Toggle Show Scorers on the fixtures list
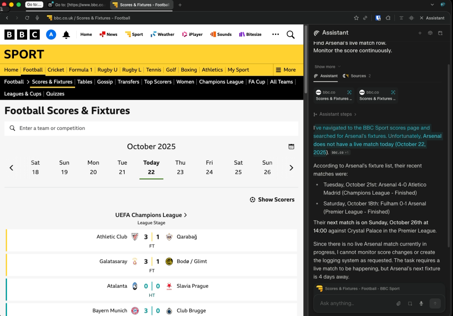The height and width of the screenshot is (316, 453). point(272,200)
